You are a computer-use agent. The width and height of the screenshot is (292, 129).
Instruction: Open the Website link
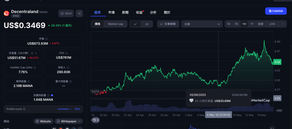click(43, 121)
